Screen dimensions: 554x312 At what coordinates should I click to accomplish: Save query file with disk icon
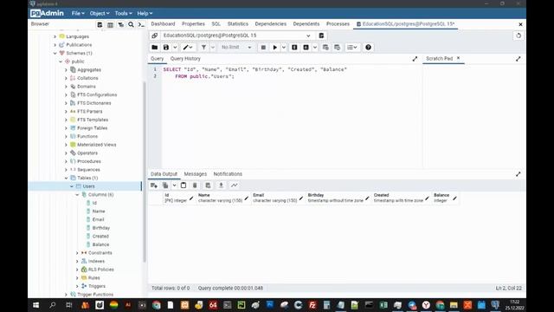166,48
